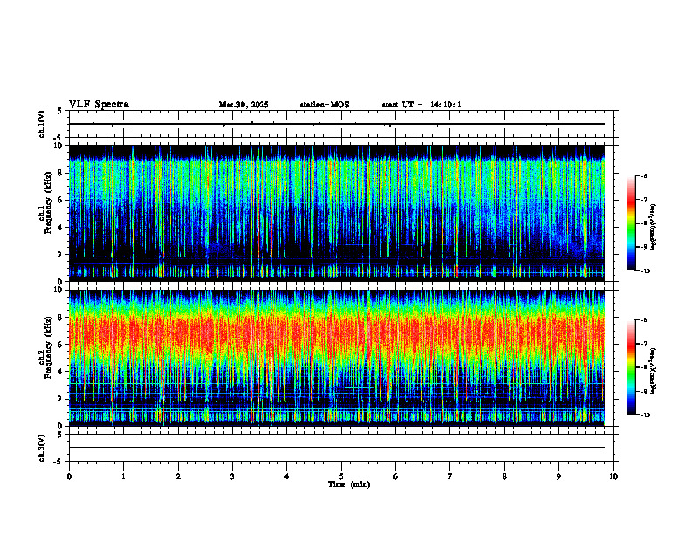Click the -6 label on ch.2 colorbar
The width and height of the screenshot is (691, 534).
tap(644, 320)
